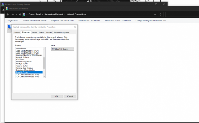Click Rename this connection
The image size is (199, 123).
coord(89,20)
